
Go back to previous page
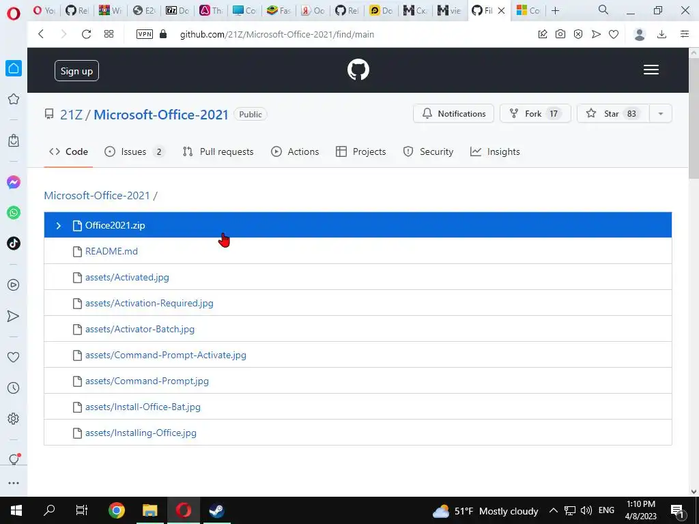coord(41,34)
